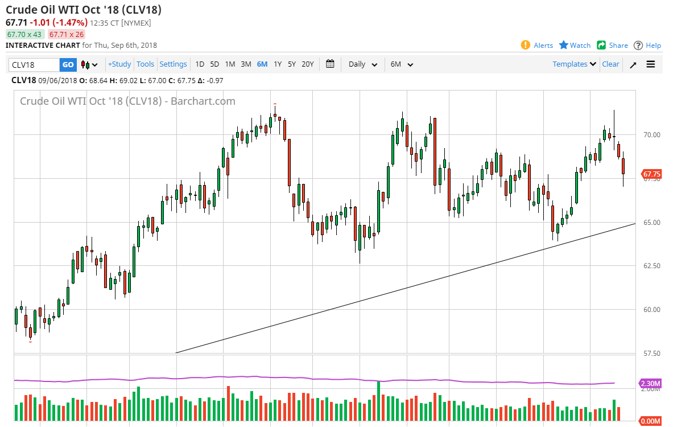Switch the chart range to 1Y
This screenshot has height=427, width=673.
coord(278,64)
